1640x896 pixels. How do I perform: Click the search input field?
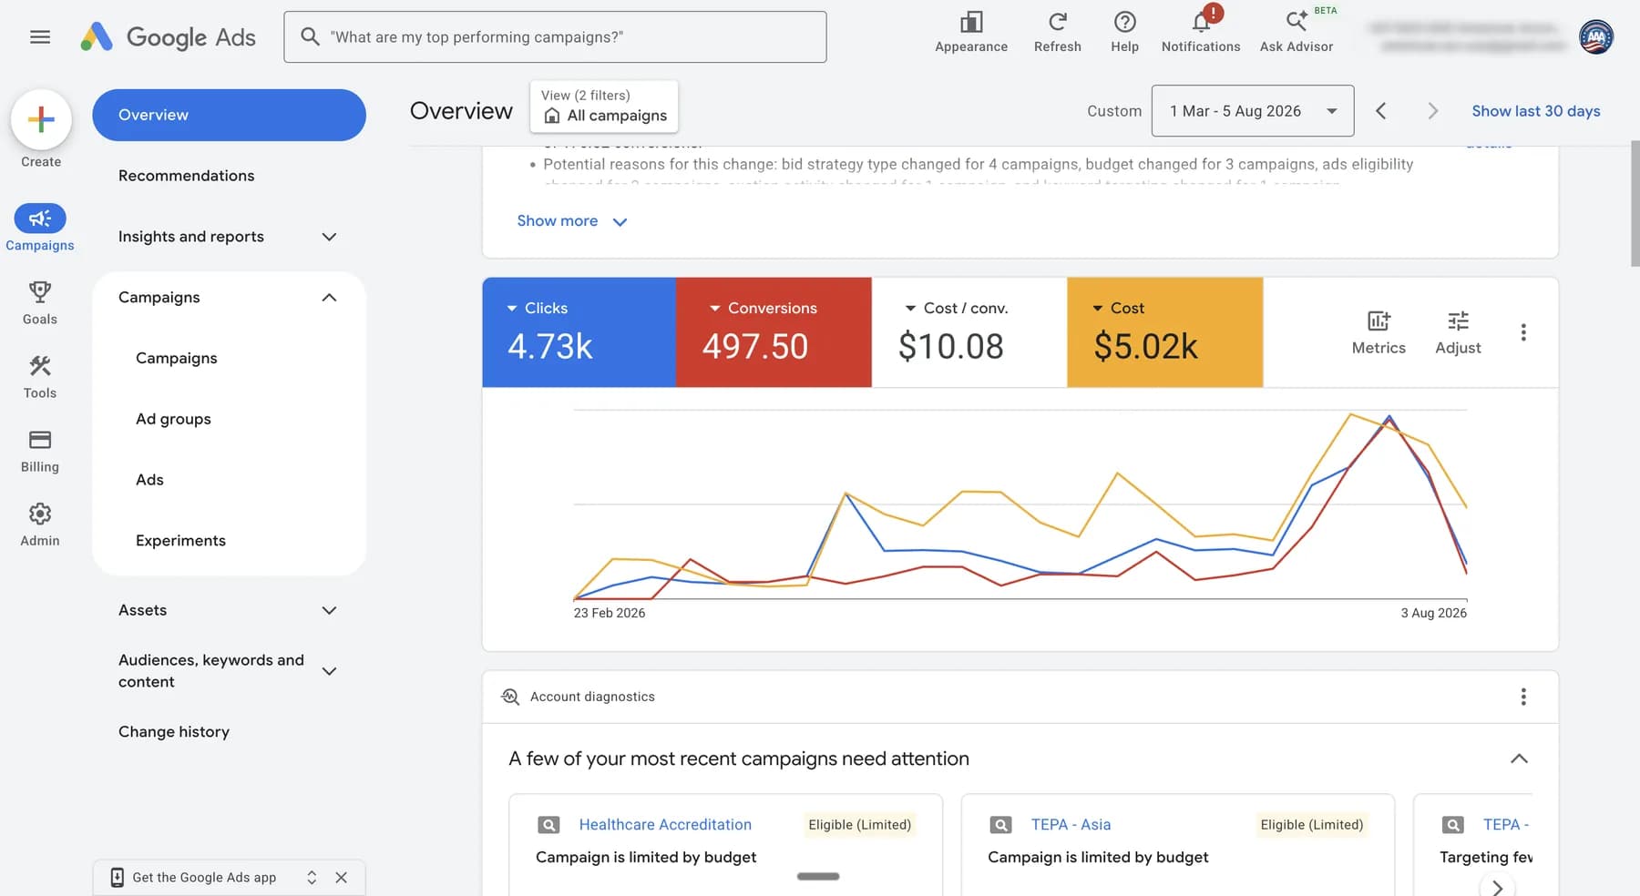coord(555,37)
